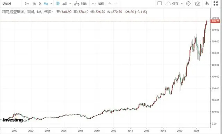Expand the chart style dropdown arrow
Screen dimensions: 222x134
pos(70,4)
